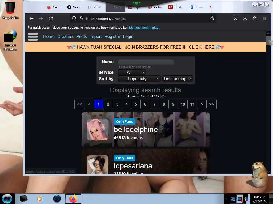The width and height of the screenshot is (273, 204).
Task: Click the hamster desktop mascot
Action: (x=259, y=175)
